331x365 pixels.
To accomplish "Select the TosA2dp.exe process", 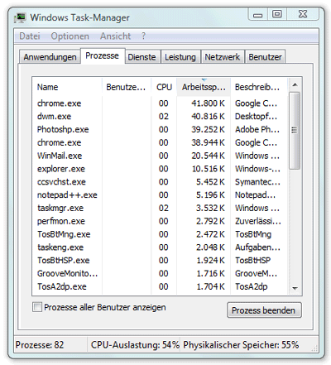I will (160, 286).
